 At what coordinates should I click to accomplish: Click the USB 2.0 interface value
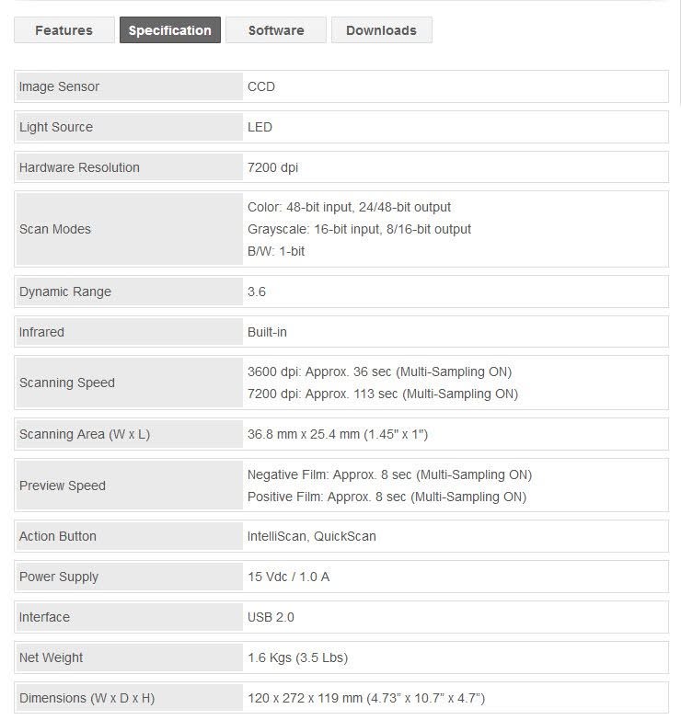271,617
